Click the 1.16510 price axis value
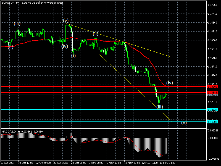The height and width of the screenshot is (166, 221). (212, 32)
